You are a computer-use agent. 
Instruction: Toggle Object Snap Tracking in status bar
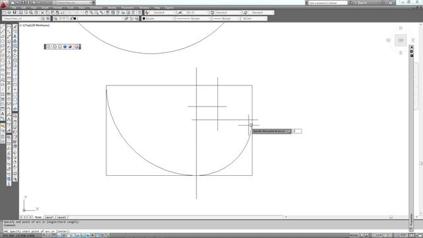pyautogui.click(x=78, y=235)
